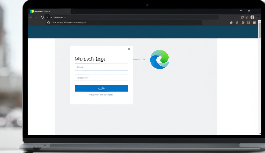Open a new tab beside the active tab
This screenshot has width=265, height=153.
pos(75,11)
